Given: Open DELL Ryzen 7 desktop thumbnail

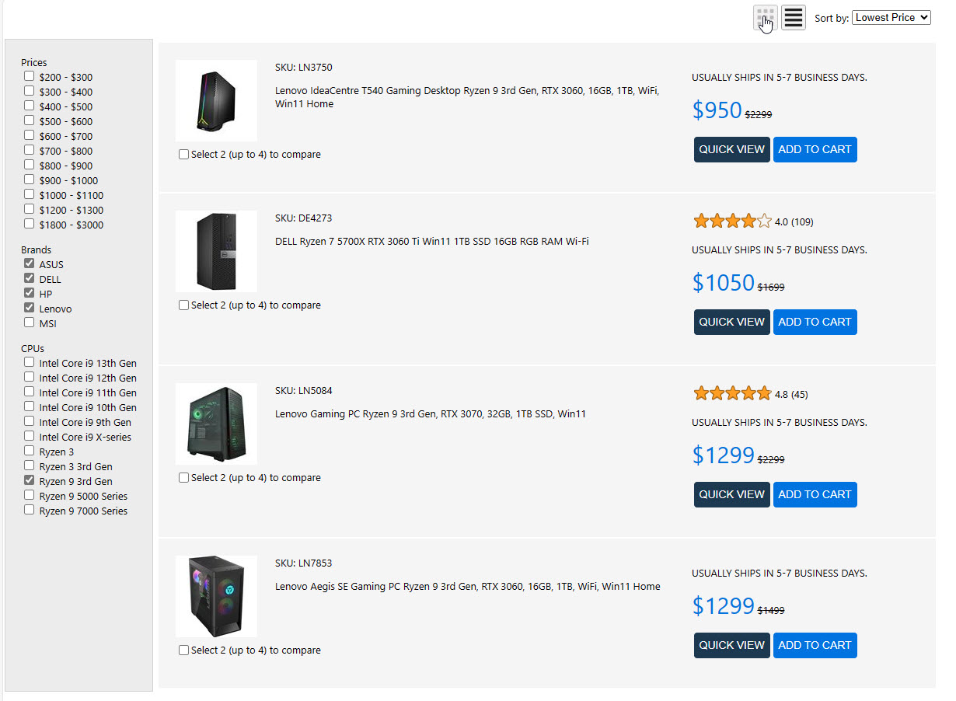Looking at the screenshot, I should tap(216, 251).
